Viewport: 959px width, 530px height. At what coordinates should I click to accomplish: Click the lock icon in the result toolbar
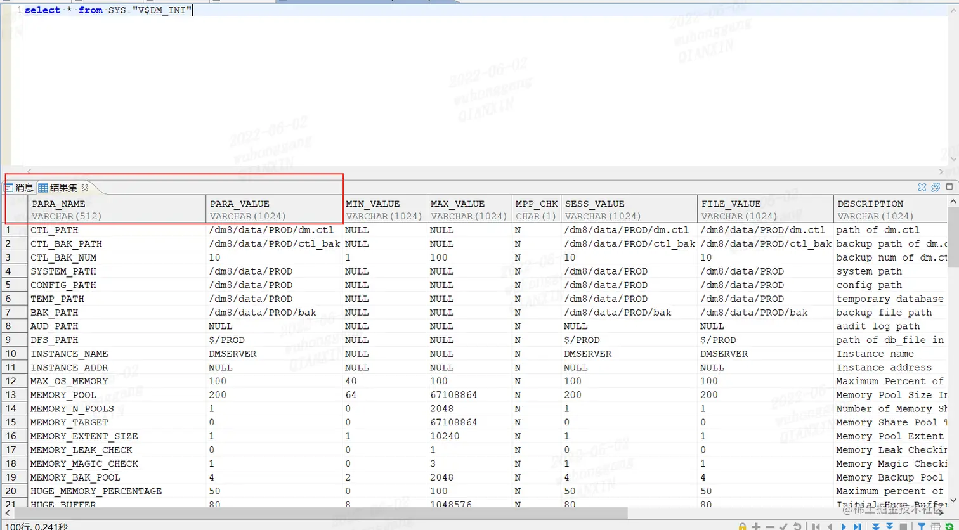pyautogui.click(x=742, y=527)
